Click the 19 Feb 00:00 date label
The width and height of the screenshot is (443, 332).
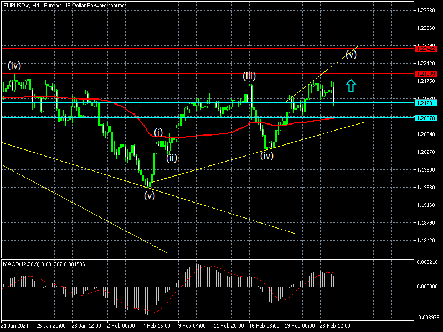[300, 325]
